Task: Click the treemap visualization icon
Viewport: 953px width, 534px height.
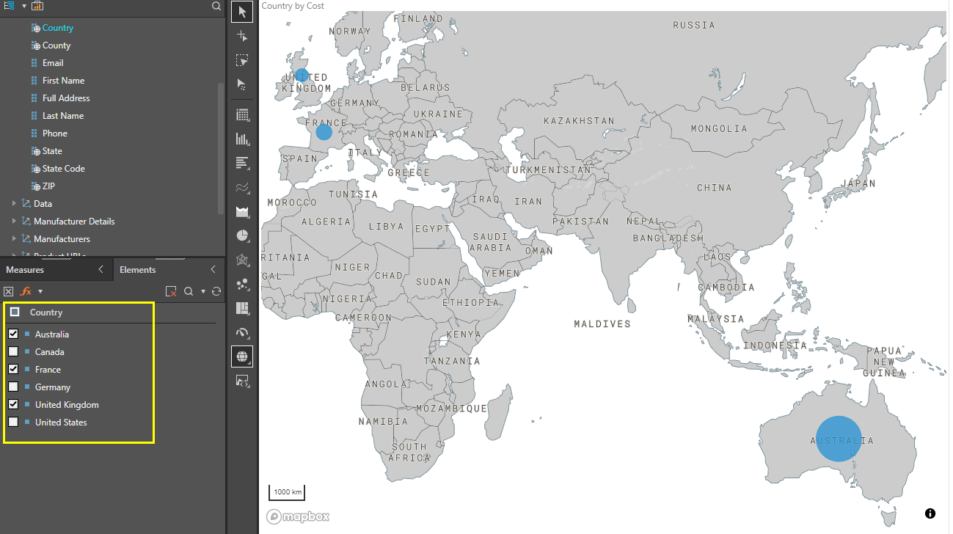Action: tap(242, 309)
